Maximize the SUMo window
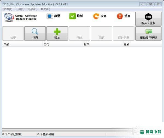Screen dimensions: 164x138 pos(150,4)
